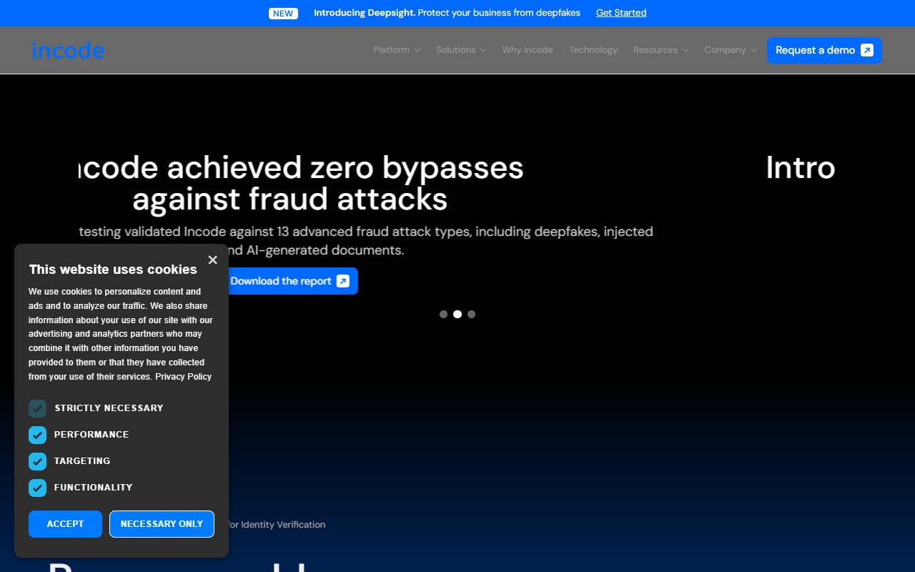Accept all cookies
Screen dimensions: 915x572
tap(65, 524)
